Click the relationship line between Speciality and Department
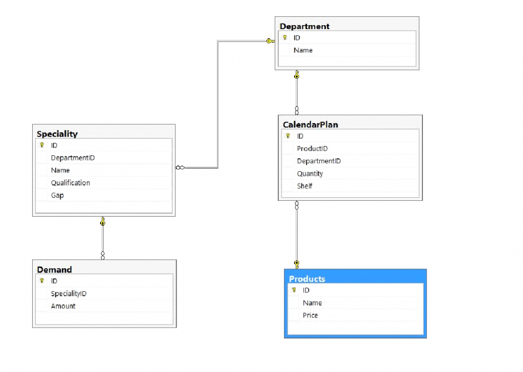 pos(219,102)
